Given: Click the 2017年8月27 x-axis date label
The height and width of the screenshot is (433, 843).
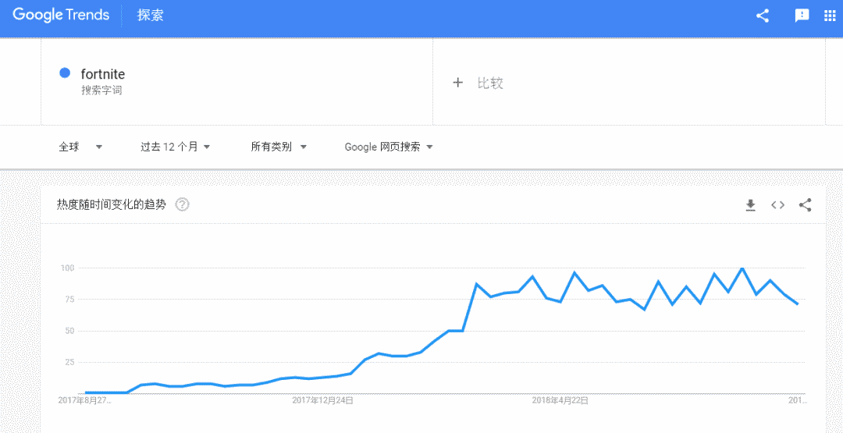Looking at the screenshot, I should pos(84,400).
